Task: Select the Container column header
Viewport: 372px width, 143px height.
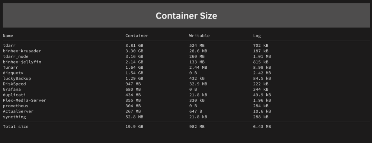Action: tap(137, 36)
